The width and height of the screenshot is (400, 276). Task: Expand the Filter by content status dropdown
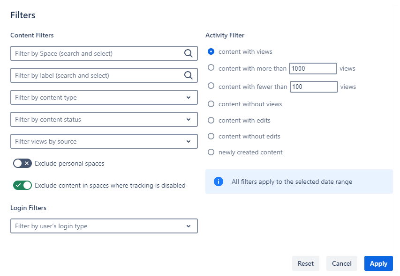(104, 119)
